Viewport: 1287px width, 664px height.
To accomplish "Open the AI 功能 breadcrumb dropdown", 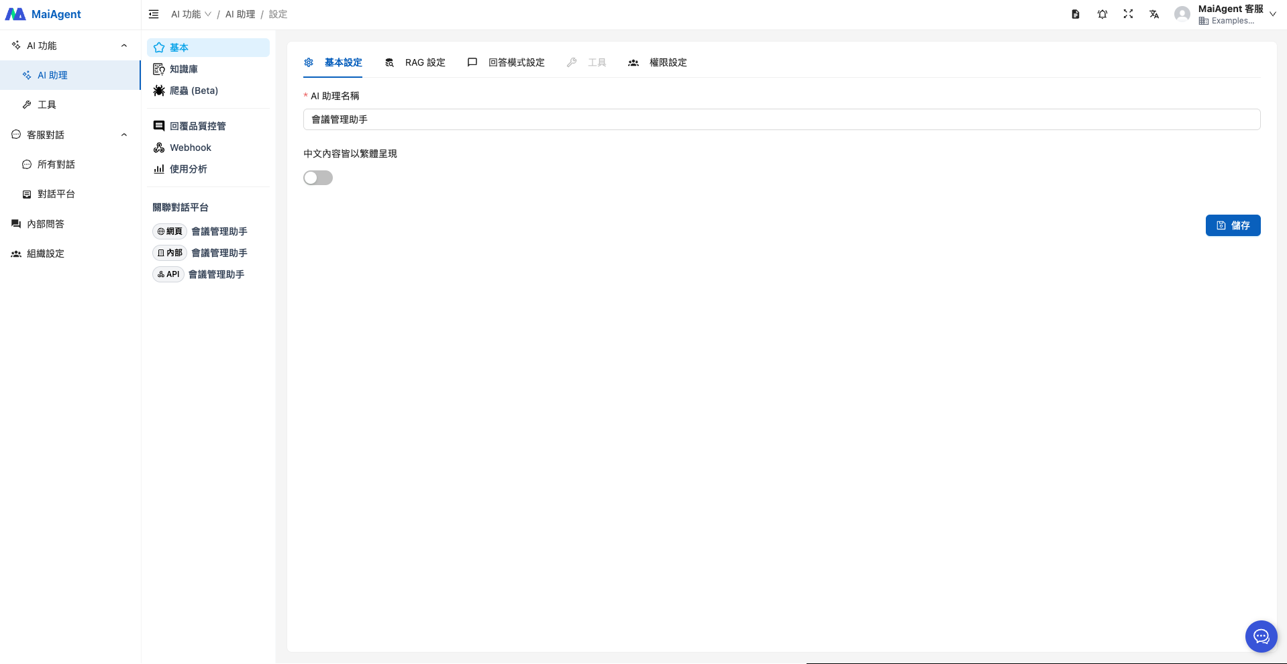I will 191,14.
